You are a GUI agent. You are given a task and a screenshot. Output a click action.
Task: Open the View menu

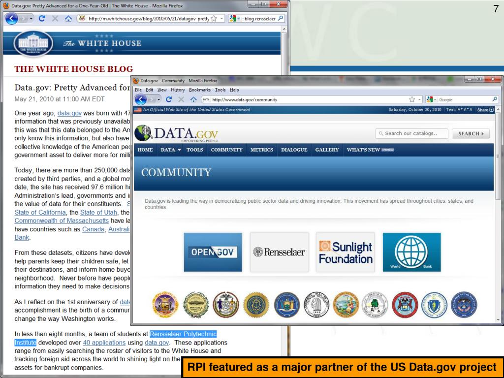coord(162,90)
